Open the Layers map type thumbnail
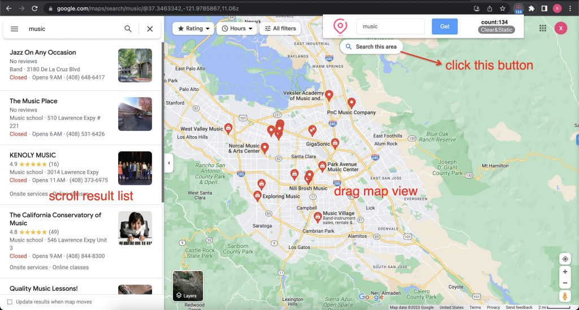Viewport: 579px width, 310px height. click(188, 286)
